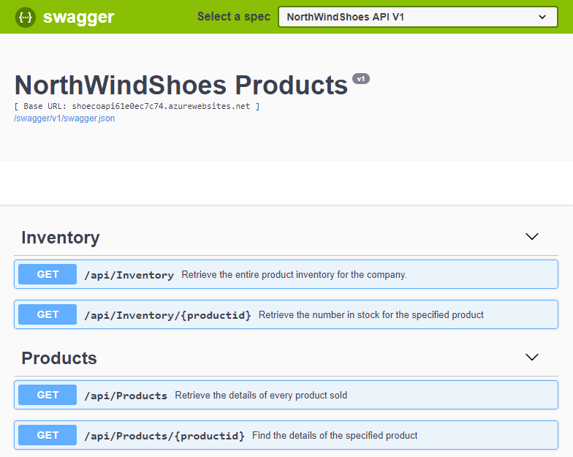This screenshot has width=573, height=457.
Task: Expand the /api/Products/{productid} endpoint path
Action: 164,436
